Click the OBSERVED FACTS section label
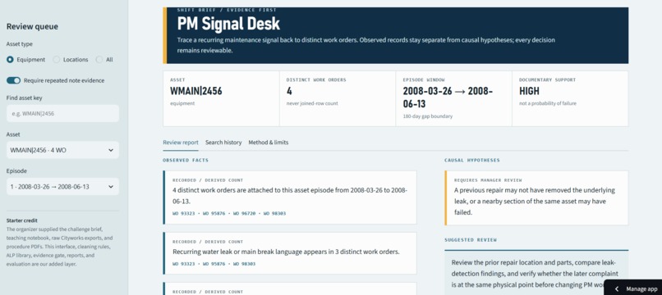This screenshot has width=662, height=295. pyautogui.click(x=186, y=160)
